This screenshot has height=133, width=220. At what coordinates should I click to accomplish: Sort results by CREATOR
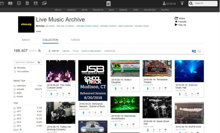click(x=109, y=51)
